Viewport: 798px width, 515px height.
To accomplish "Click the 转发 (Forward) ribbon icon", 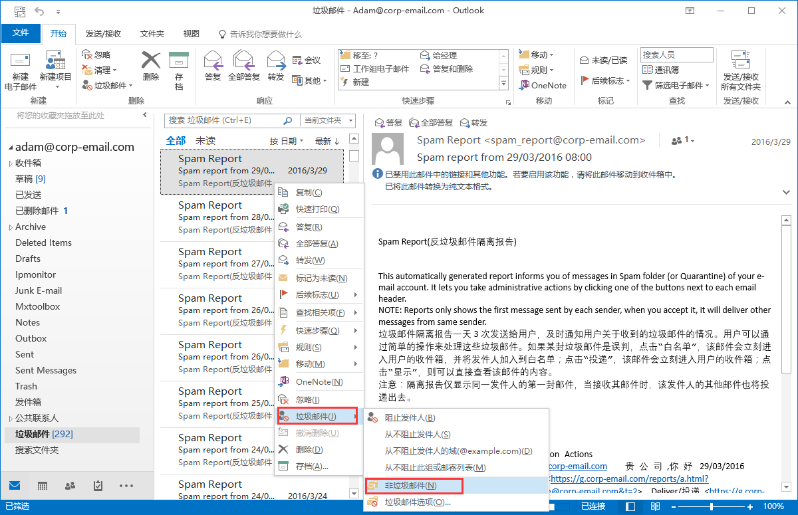I will [275, 62].
